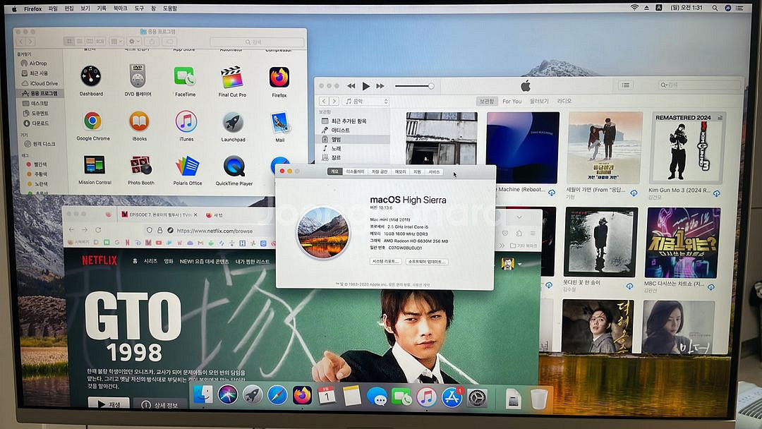Open Messages from the Dock
Image resolution: width=762 pixels, height=429 pixels.
377,397
